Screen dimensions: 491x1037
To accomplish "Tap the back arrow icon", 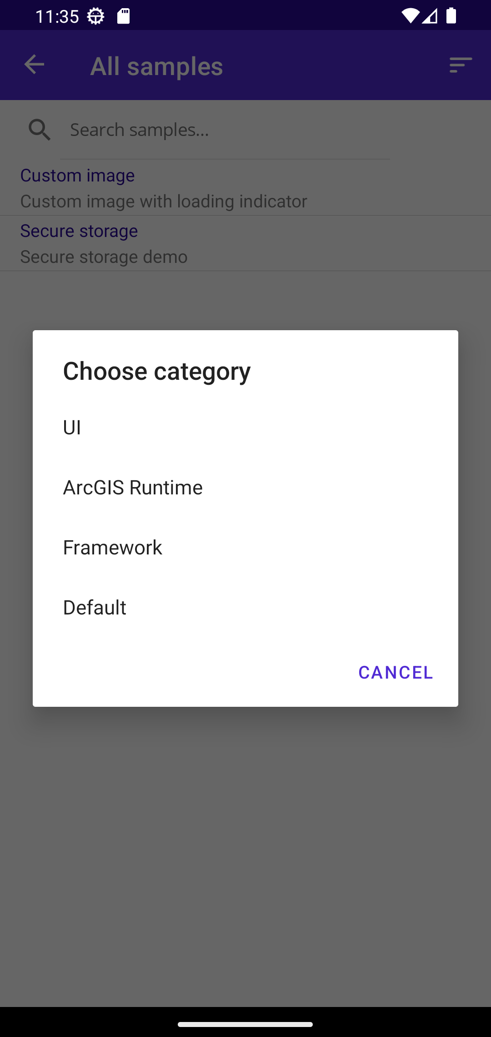I will (34, 65).
